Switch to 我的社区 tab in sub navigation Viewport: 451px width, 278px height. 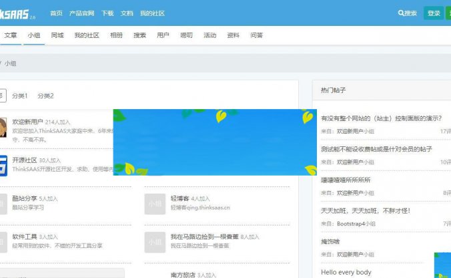point(87,35)
